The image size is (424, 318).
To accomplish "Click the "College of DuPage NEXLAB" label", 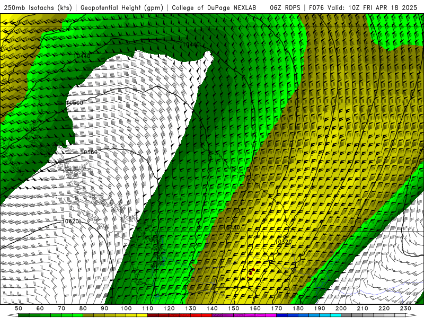I will (x=214, y=7).
